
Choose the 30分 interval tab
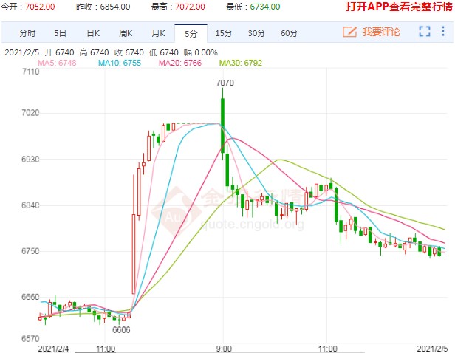pos(256,33)
